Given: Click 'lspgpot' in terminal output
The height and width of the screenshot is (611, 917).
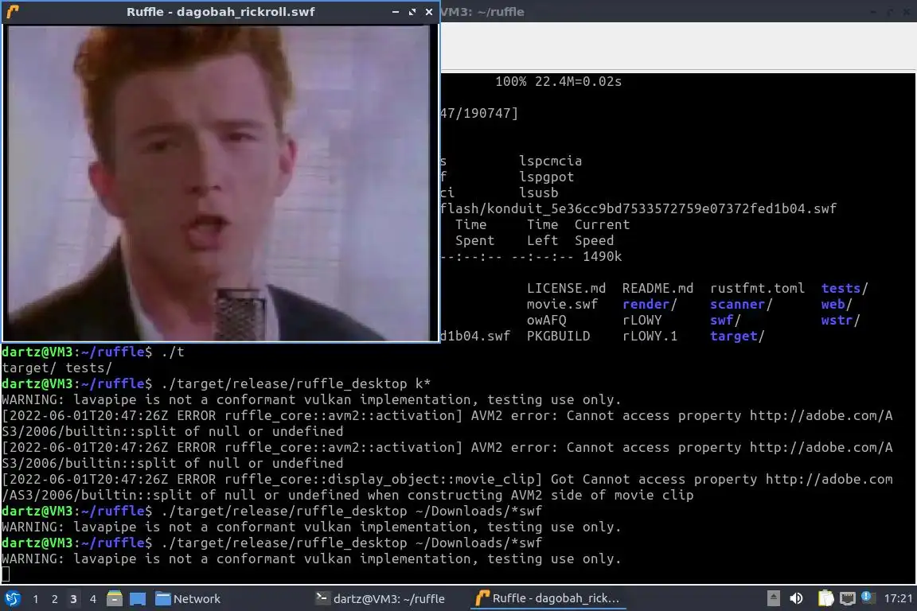Looking at the screenshot, I should pyautogui.click(x=546, y=177).
